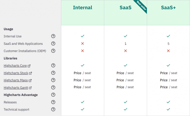Show help for Customer Installations (OEM)

pos(53,51)
